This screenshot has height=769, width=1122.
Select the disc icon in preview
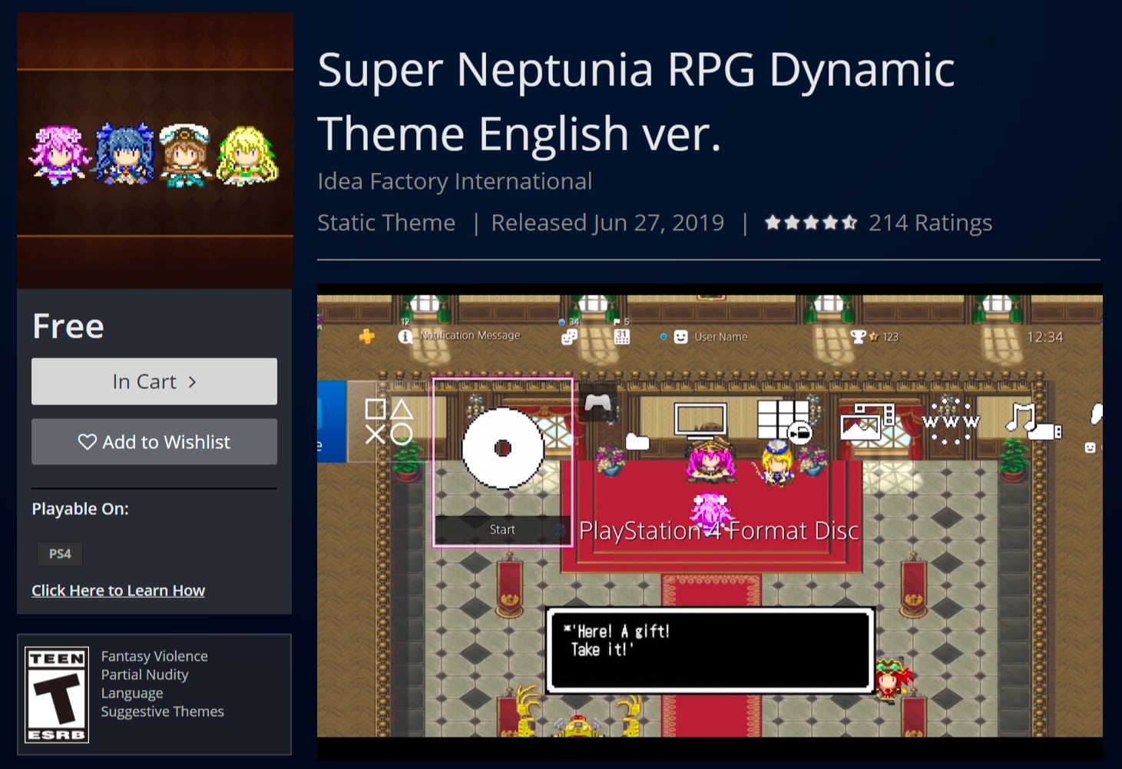[503, 448]
